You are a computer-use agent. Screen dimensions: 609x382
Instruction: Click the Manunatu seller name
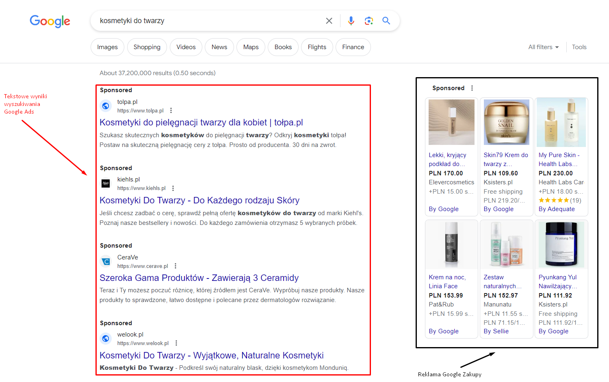pos(497,304)
